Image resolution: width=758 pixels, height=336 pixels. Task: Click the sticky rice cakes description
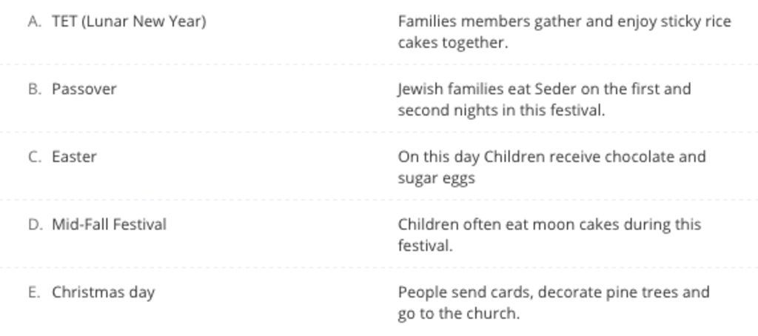(x=564, y=32)
